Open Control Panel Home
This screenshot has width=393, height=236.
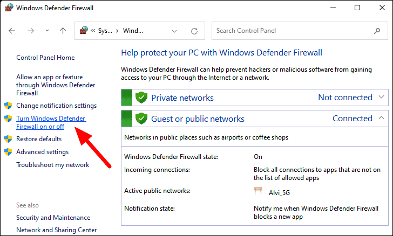click(45, 58)
